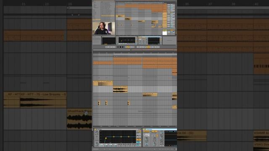Click EQ Eight lower-left gain knob in bottom panel

97,143
